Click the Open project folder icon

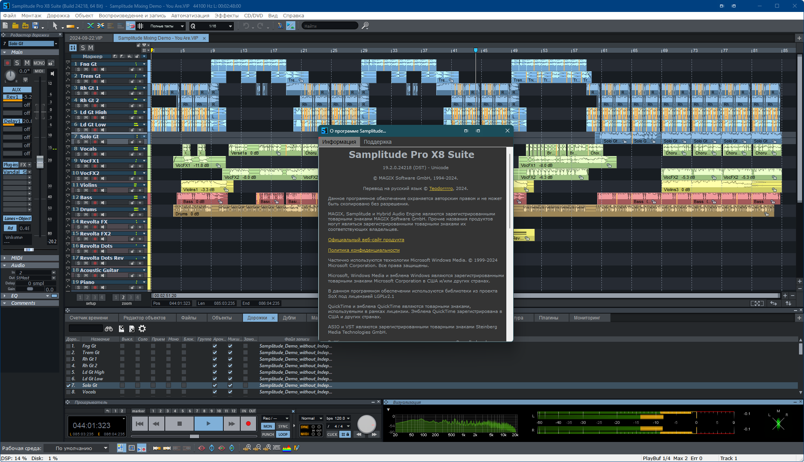click(15, 26)
